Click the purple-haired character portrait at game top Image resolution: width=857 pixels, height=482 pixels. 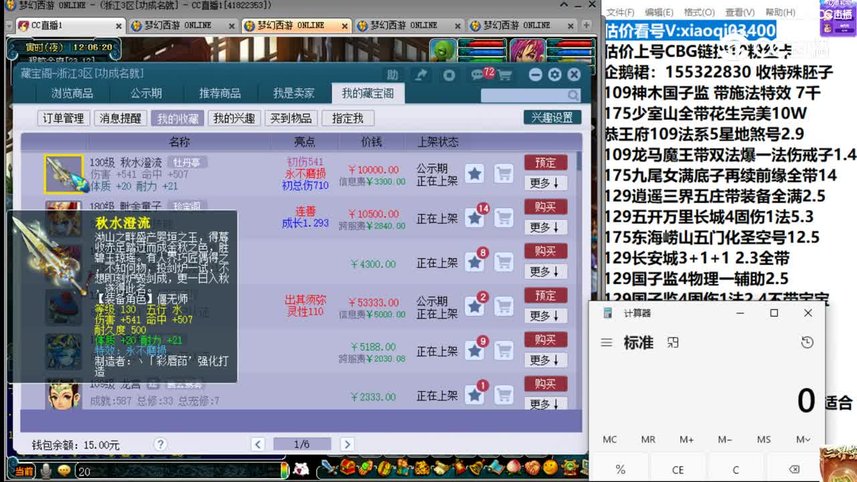(528, 52)
